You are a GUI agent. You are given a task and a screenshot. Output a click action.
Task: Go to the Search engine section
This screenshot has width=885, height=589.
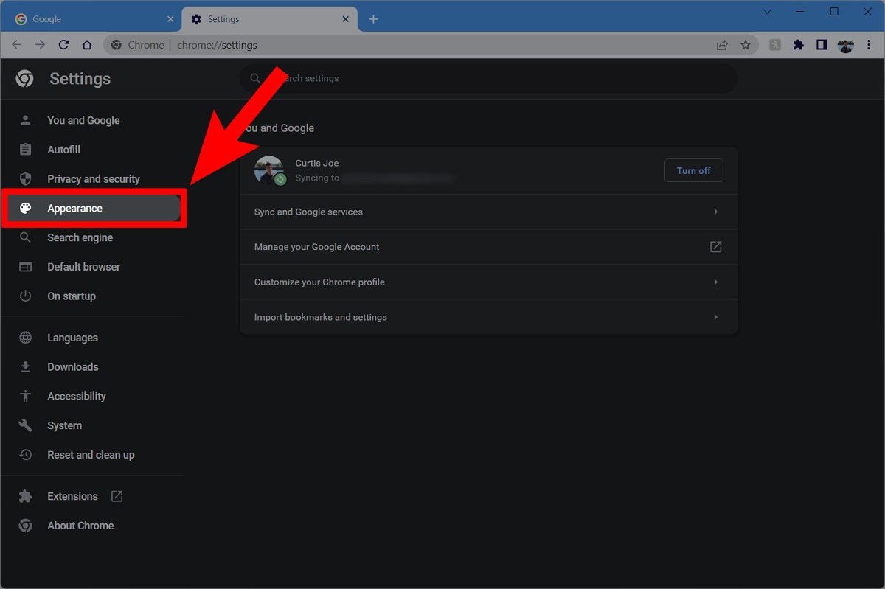tap(80, 237)
